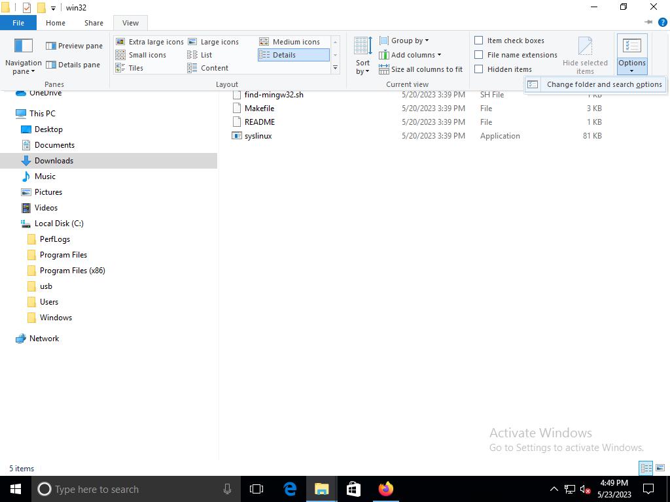This screenshot has width=670, height=502.
Task: Switch to the Share ribbon tab
Action: tap(94, 23)
